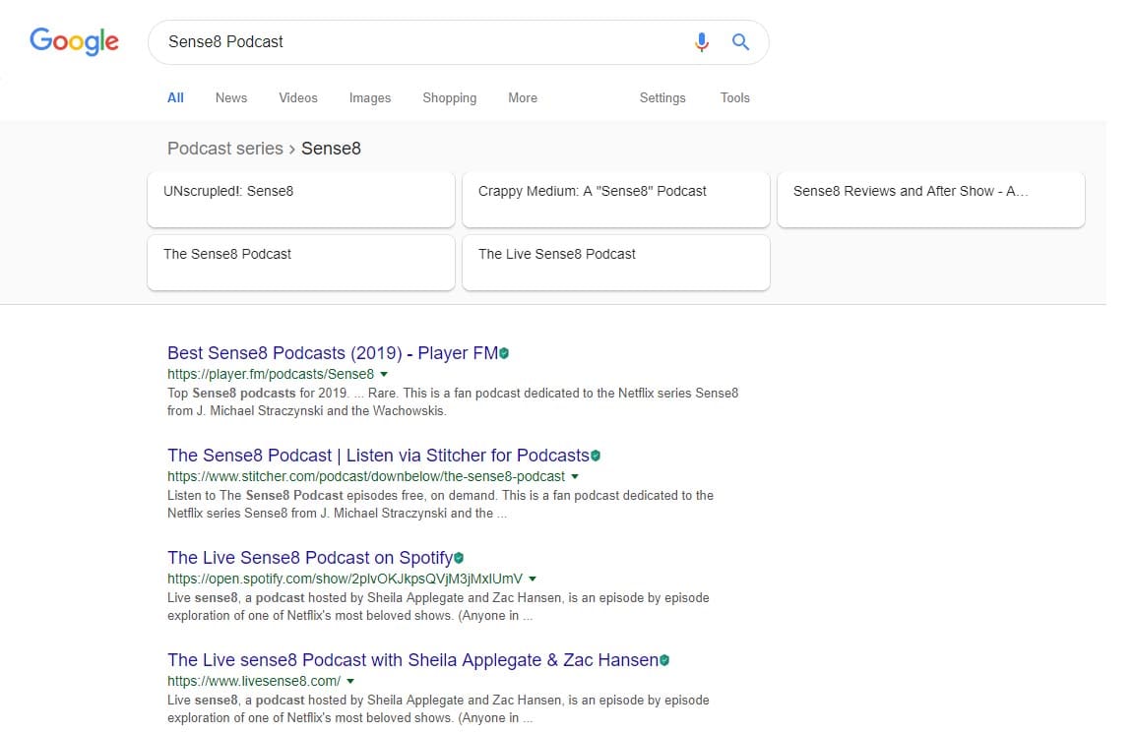Image resolution: width=1134 pixels, height=733 pixels.
Task: Open The Sense8 Podcast Stitcher result
Action: (378, 456)
